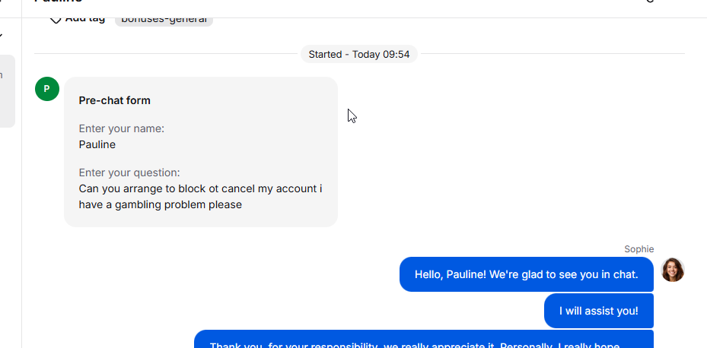The image size is (707, 348).
Task: Click the Sophie agent name label
Action: (x=639, y=249)
